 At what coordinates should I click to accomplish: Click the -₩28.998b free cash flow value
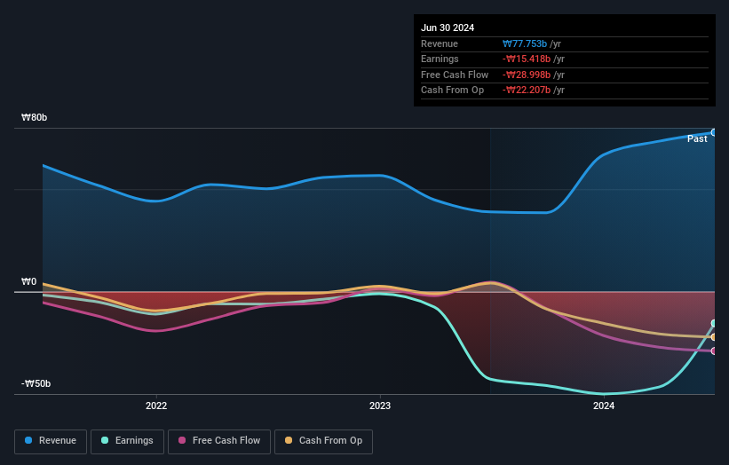[527, 75]
